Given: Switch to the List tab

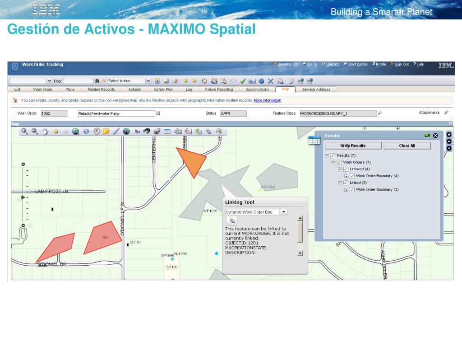Looking at the screenshot, I should (18, 89).
